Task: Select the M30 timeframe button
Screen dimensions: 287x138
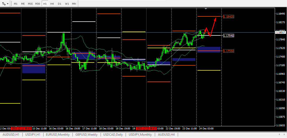Action: pos(38,4)
